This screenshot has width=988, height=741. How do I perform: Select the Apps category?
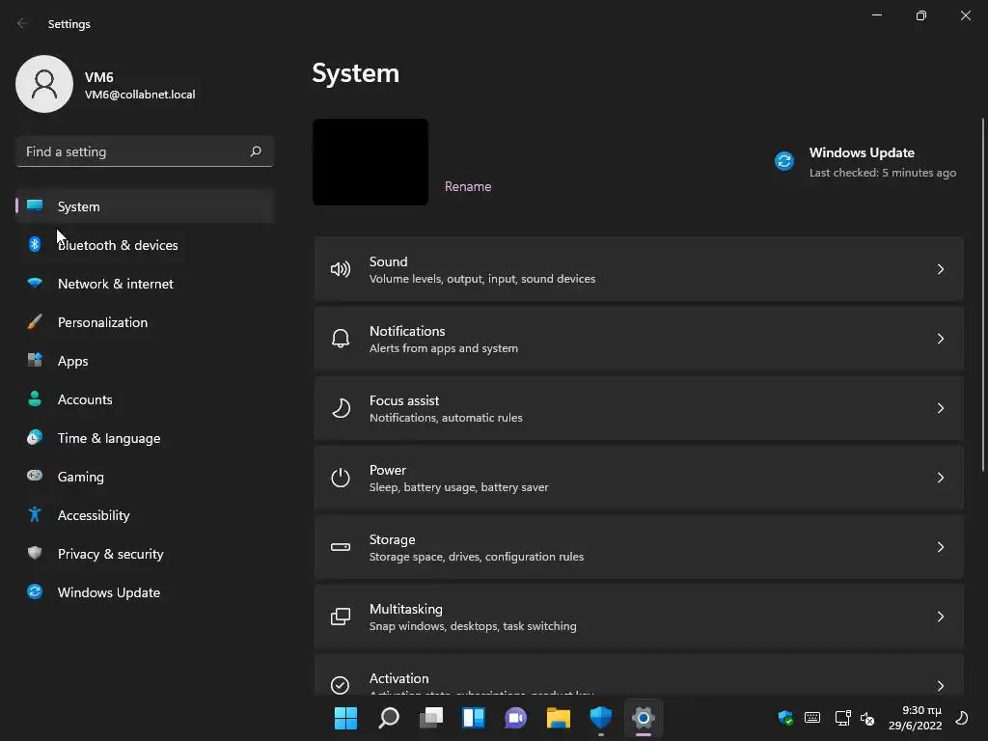[145, 361]
